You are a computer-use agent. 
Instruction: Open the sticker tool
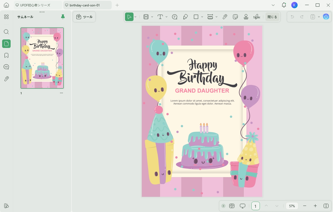pyautogui.click(x=235, y=17)
